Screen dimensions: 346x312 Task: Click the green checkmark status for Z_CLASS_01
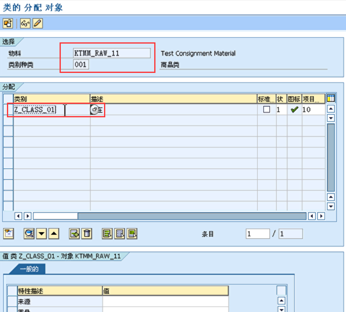coord(295,109)
